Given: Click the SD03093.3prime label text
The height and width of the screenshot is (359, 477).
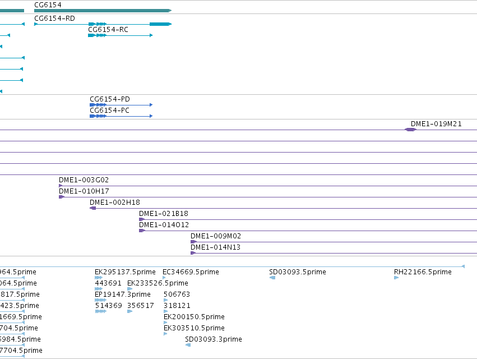Looking at the screenshot, I should click(x=214, y=339).
